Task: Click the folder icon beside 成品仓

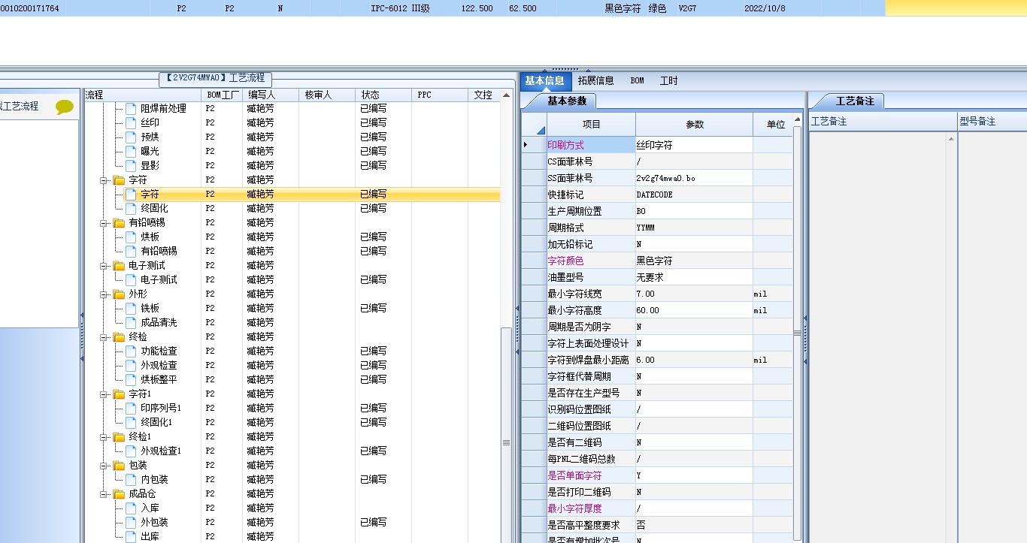Action: coord(119,493)
